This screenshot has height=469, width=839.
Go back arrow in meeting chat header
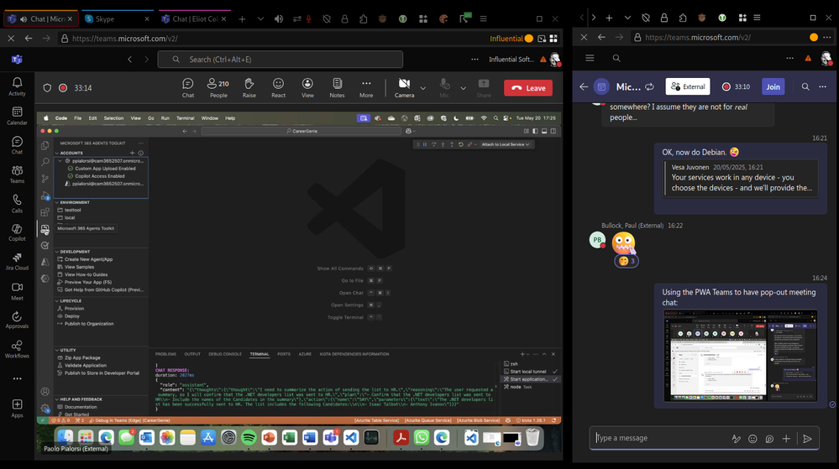584,86
